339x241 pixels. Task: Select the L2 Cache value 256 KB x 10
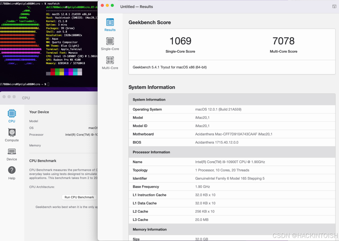click(205, 212)
